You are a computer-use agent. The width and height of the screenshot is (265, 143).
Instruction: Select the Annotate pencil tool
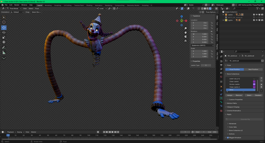tap(4, 48)
